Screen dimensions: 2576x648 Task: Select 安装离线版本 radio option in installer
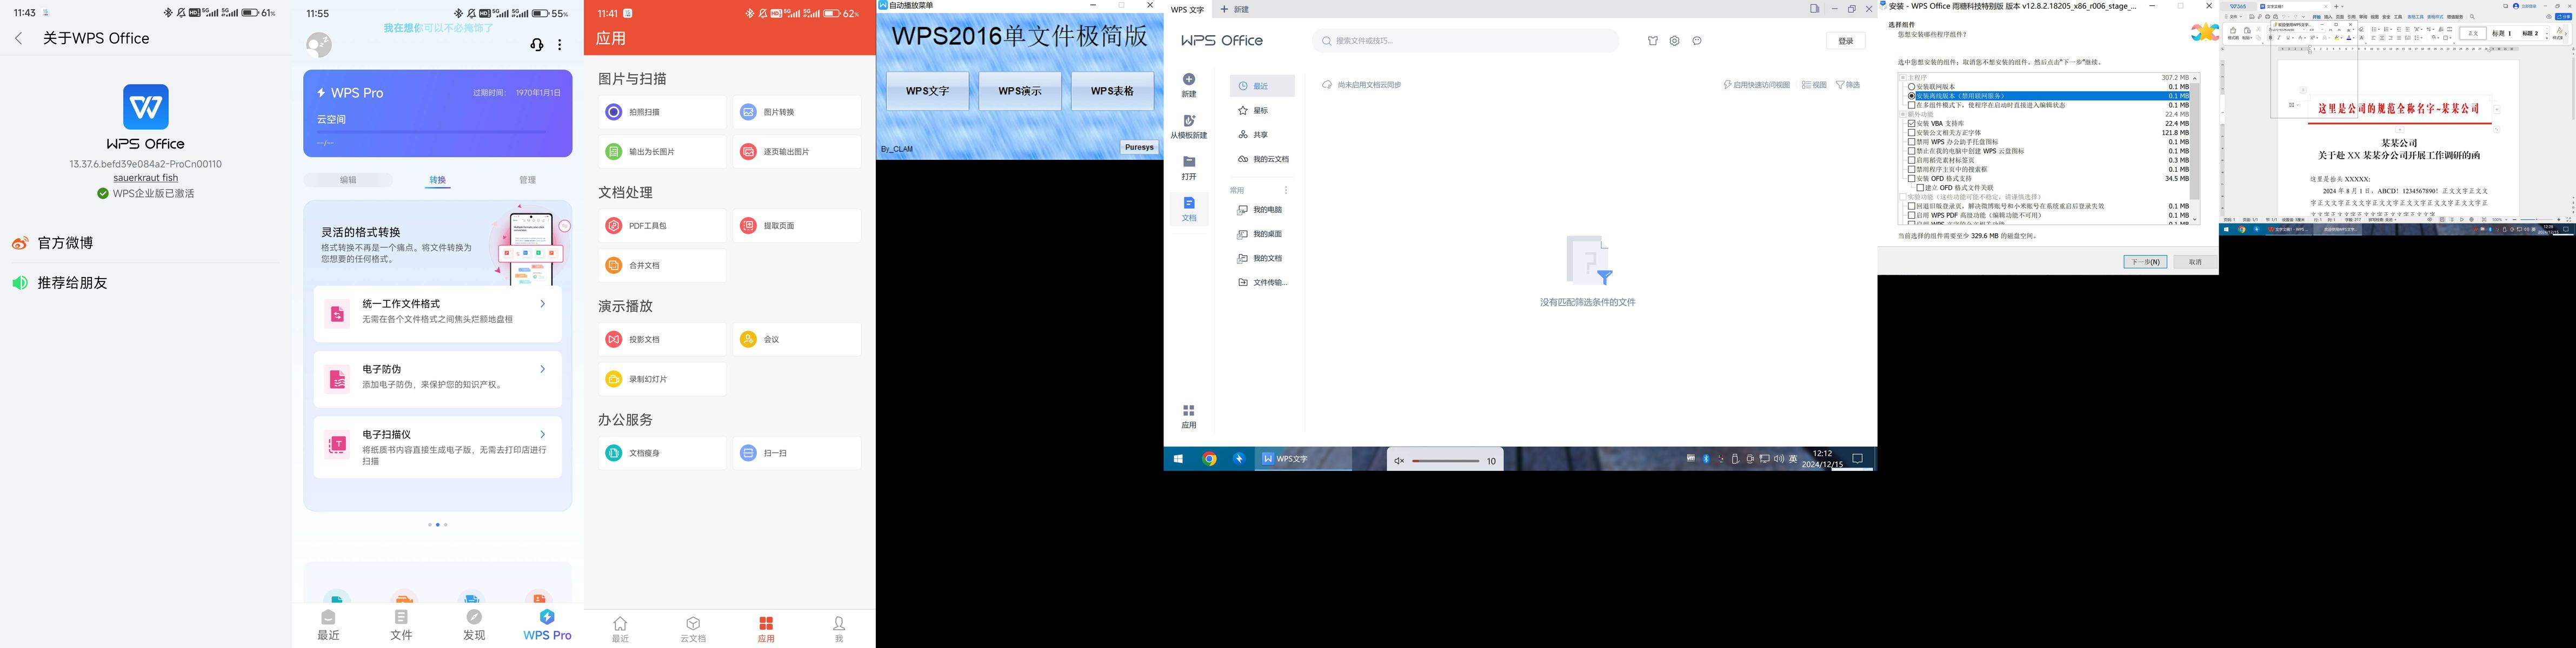tap(1911, 96)
